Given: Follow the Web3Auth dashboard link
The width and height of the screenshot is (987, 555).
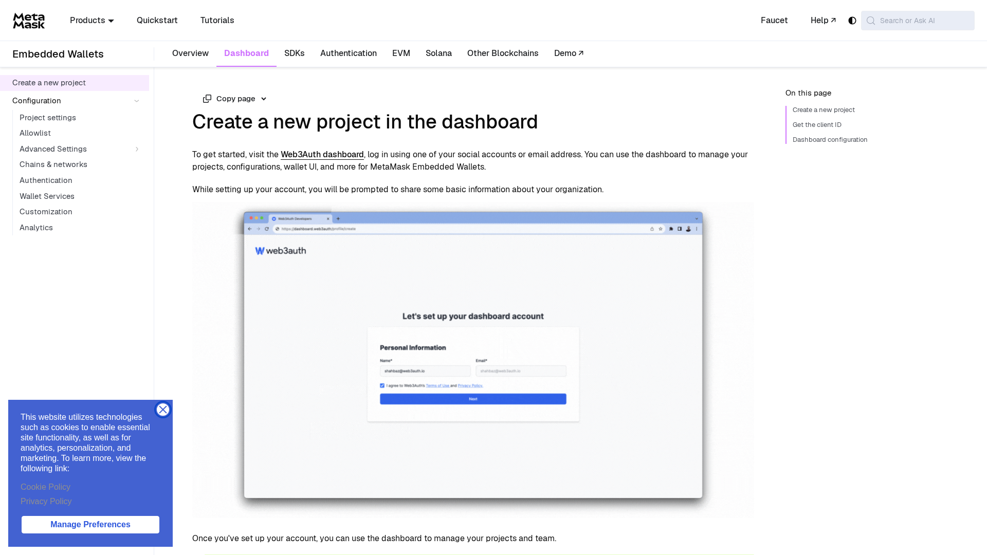Looking at the screenshot, I should point(322,155).
